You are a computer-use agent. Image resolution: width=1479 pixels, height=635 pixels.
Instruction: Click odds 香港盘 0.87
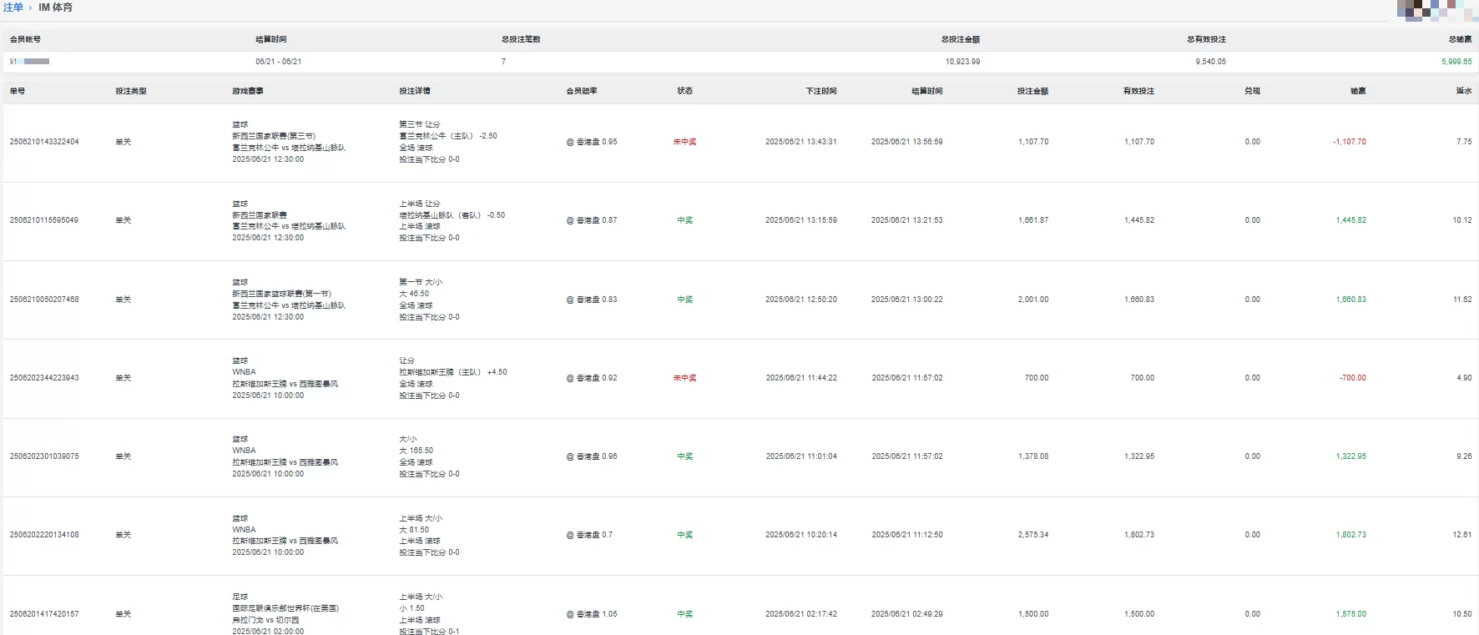(592, 220)
